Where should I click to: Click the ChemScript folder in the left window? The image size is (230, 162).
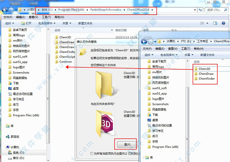[66, 56]
